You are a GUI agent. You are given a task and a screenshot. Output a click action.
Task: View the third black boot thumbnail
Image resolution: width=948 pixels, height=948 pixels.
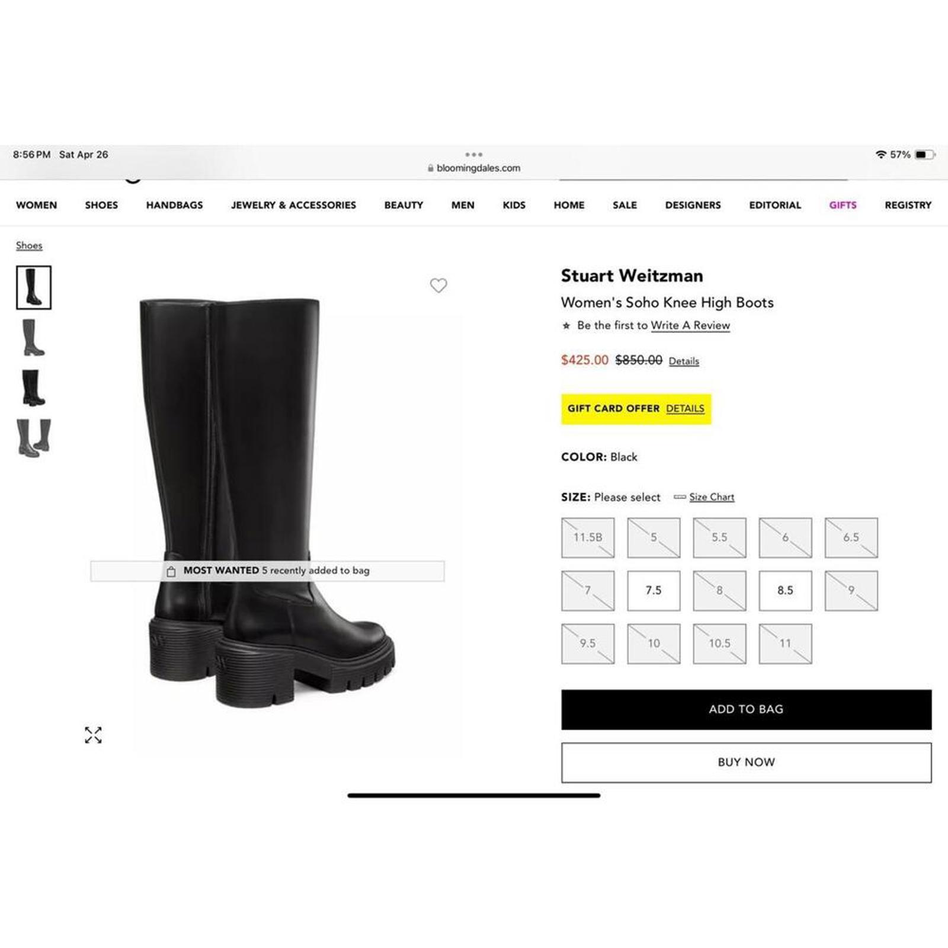click(34, 387)
